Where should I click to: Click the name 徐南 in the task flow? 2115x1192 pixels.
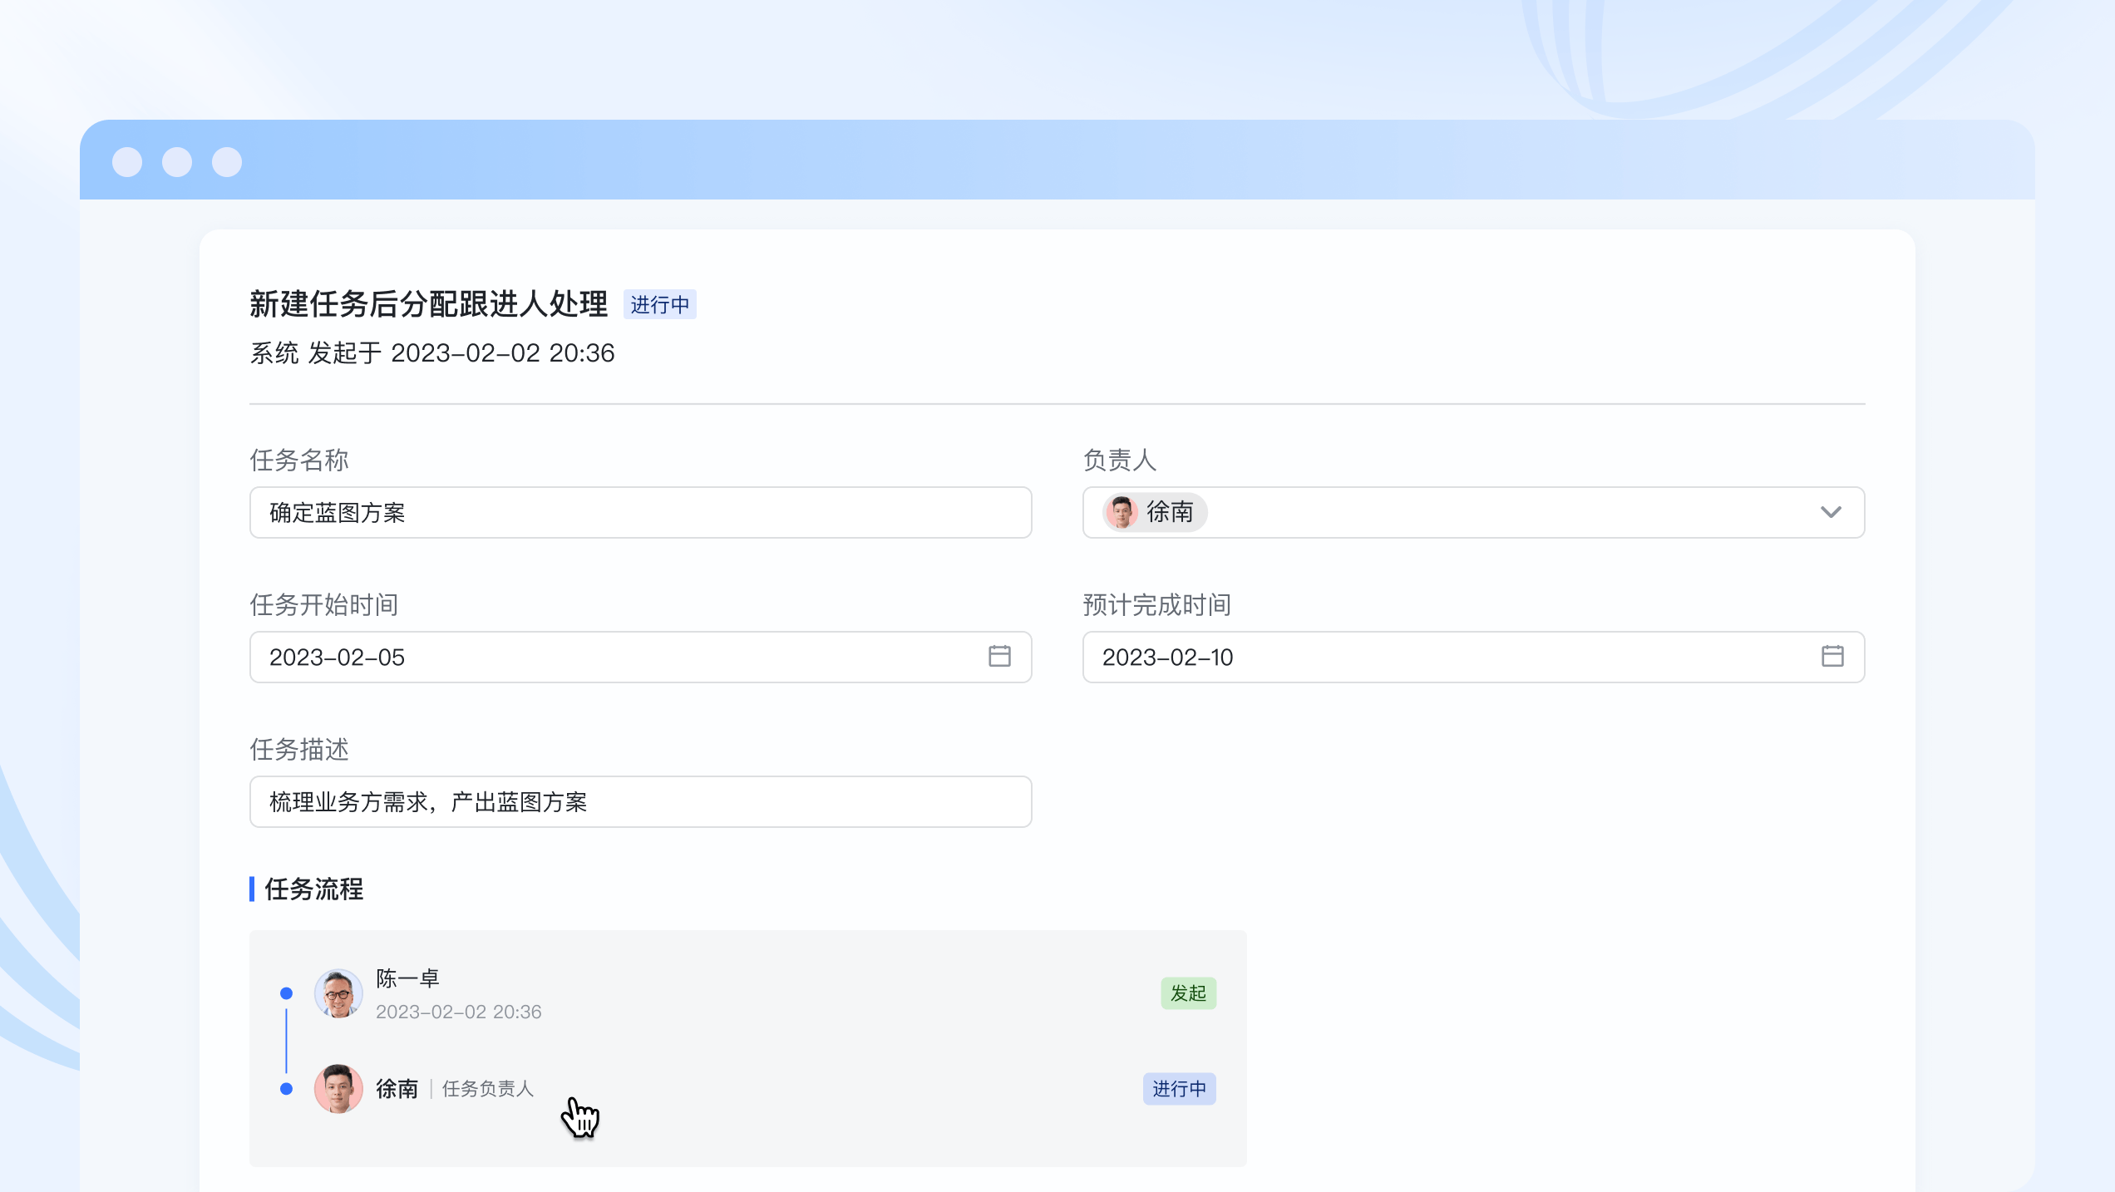pos(397,1089)
